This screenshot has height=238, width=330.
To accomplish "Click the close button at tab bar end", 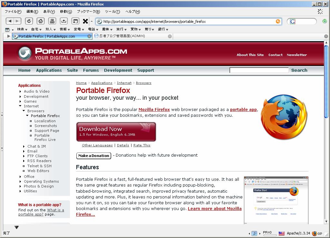I will (x=326, y=36).
